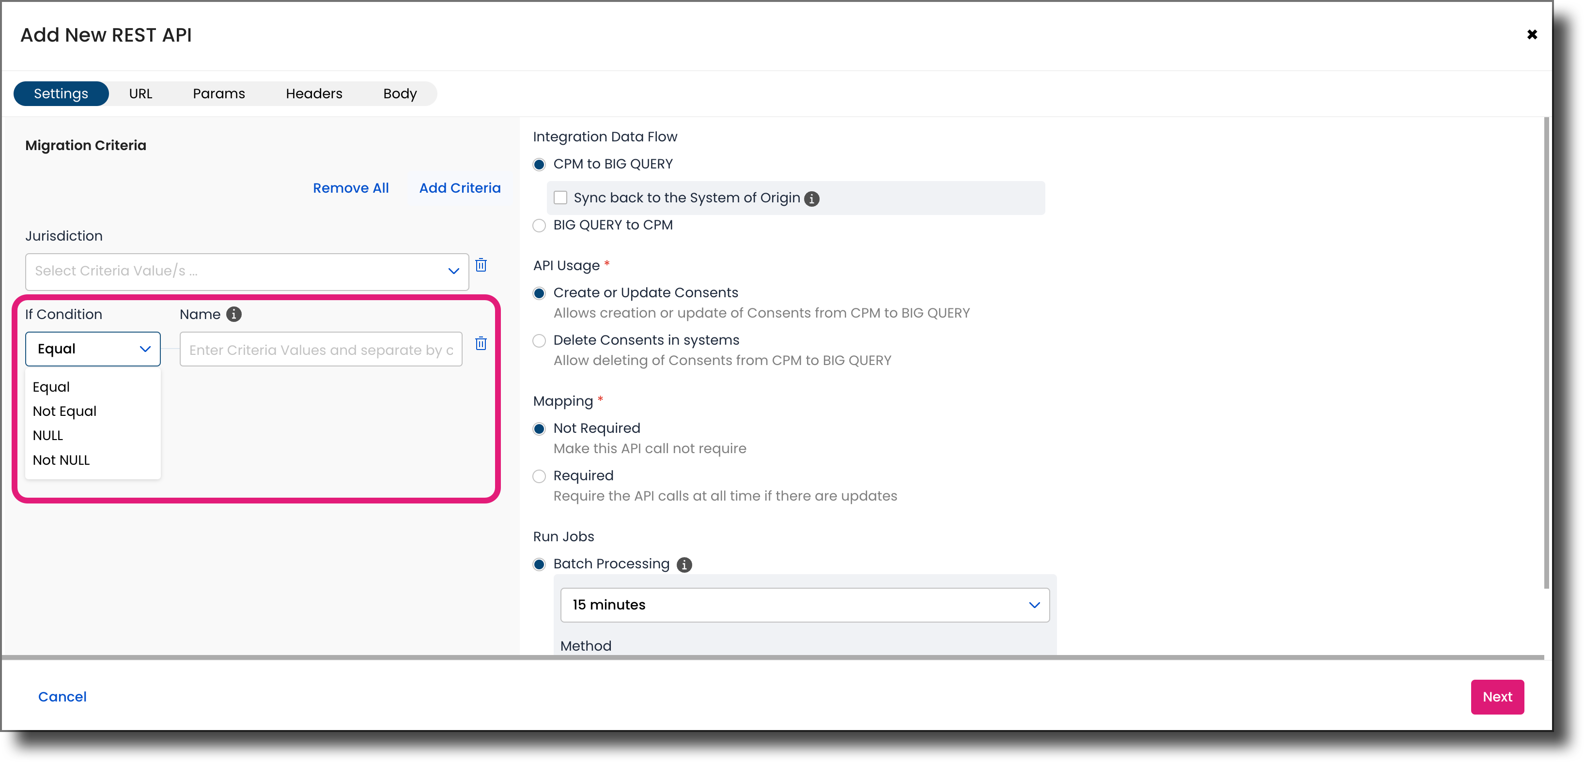1584x762 pixels.
Task: Enable Sync back to the System of Origin
Action: pyautogui.click(x=560, y=197)
